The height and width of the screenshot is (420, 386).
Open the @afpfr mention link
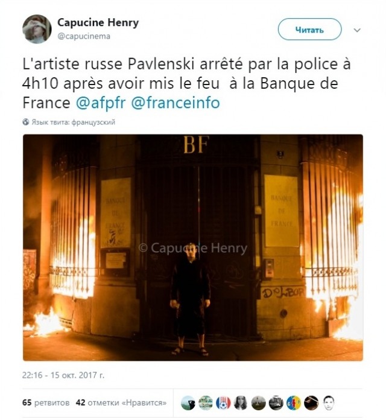coord(101,103)
